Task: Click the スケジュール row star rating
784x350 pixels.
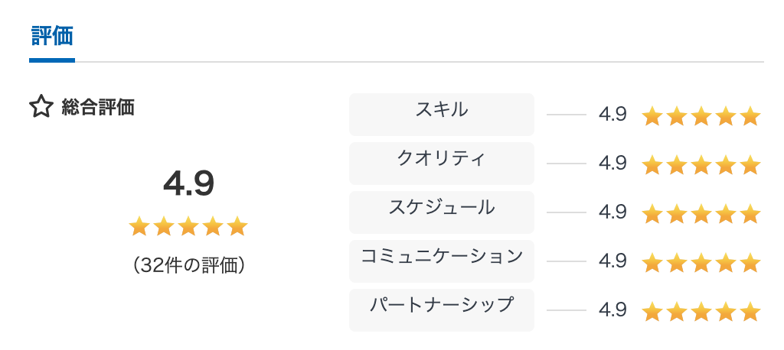Action: 701,213
